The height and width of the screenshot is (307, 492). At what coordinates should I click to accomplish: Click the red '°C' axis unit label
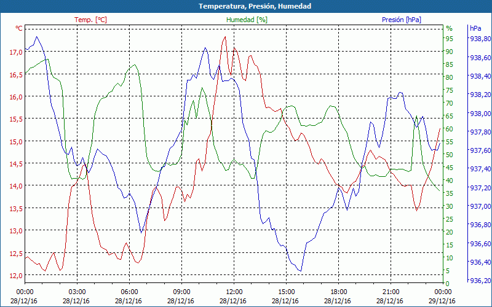[19, 28]
